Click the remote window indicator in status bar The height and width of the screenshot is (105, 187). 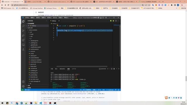22,90
